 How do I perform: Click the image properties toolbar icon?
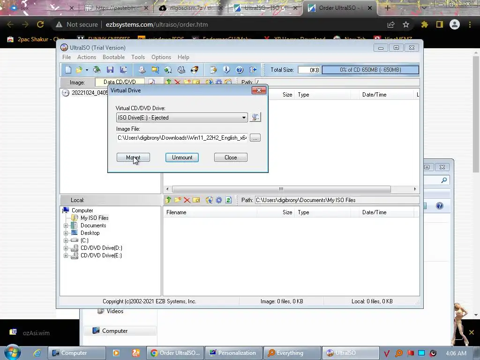[213, 70]
